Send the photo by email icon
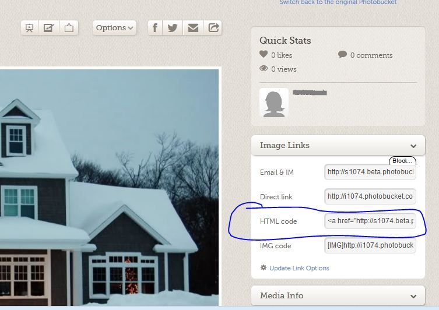The width and height of the screenshot is (439, 310). [193, 28]
